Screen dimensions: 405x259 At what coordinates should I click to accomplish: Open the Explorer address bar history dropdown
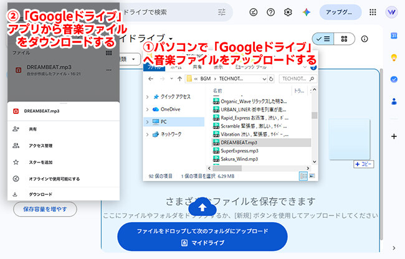click(x=264, y=79)
